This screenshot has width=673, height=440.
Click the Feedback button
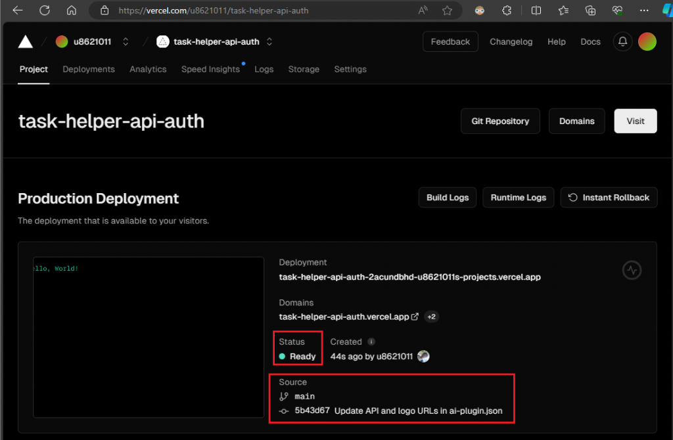pos(450,41)
